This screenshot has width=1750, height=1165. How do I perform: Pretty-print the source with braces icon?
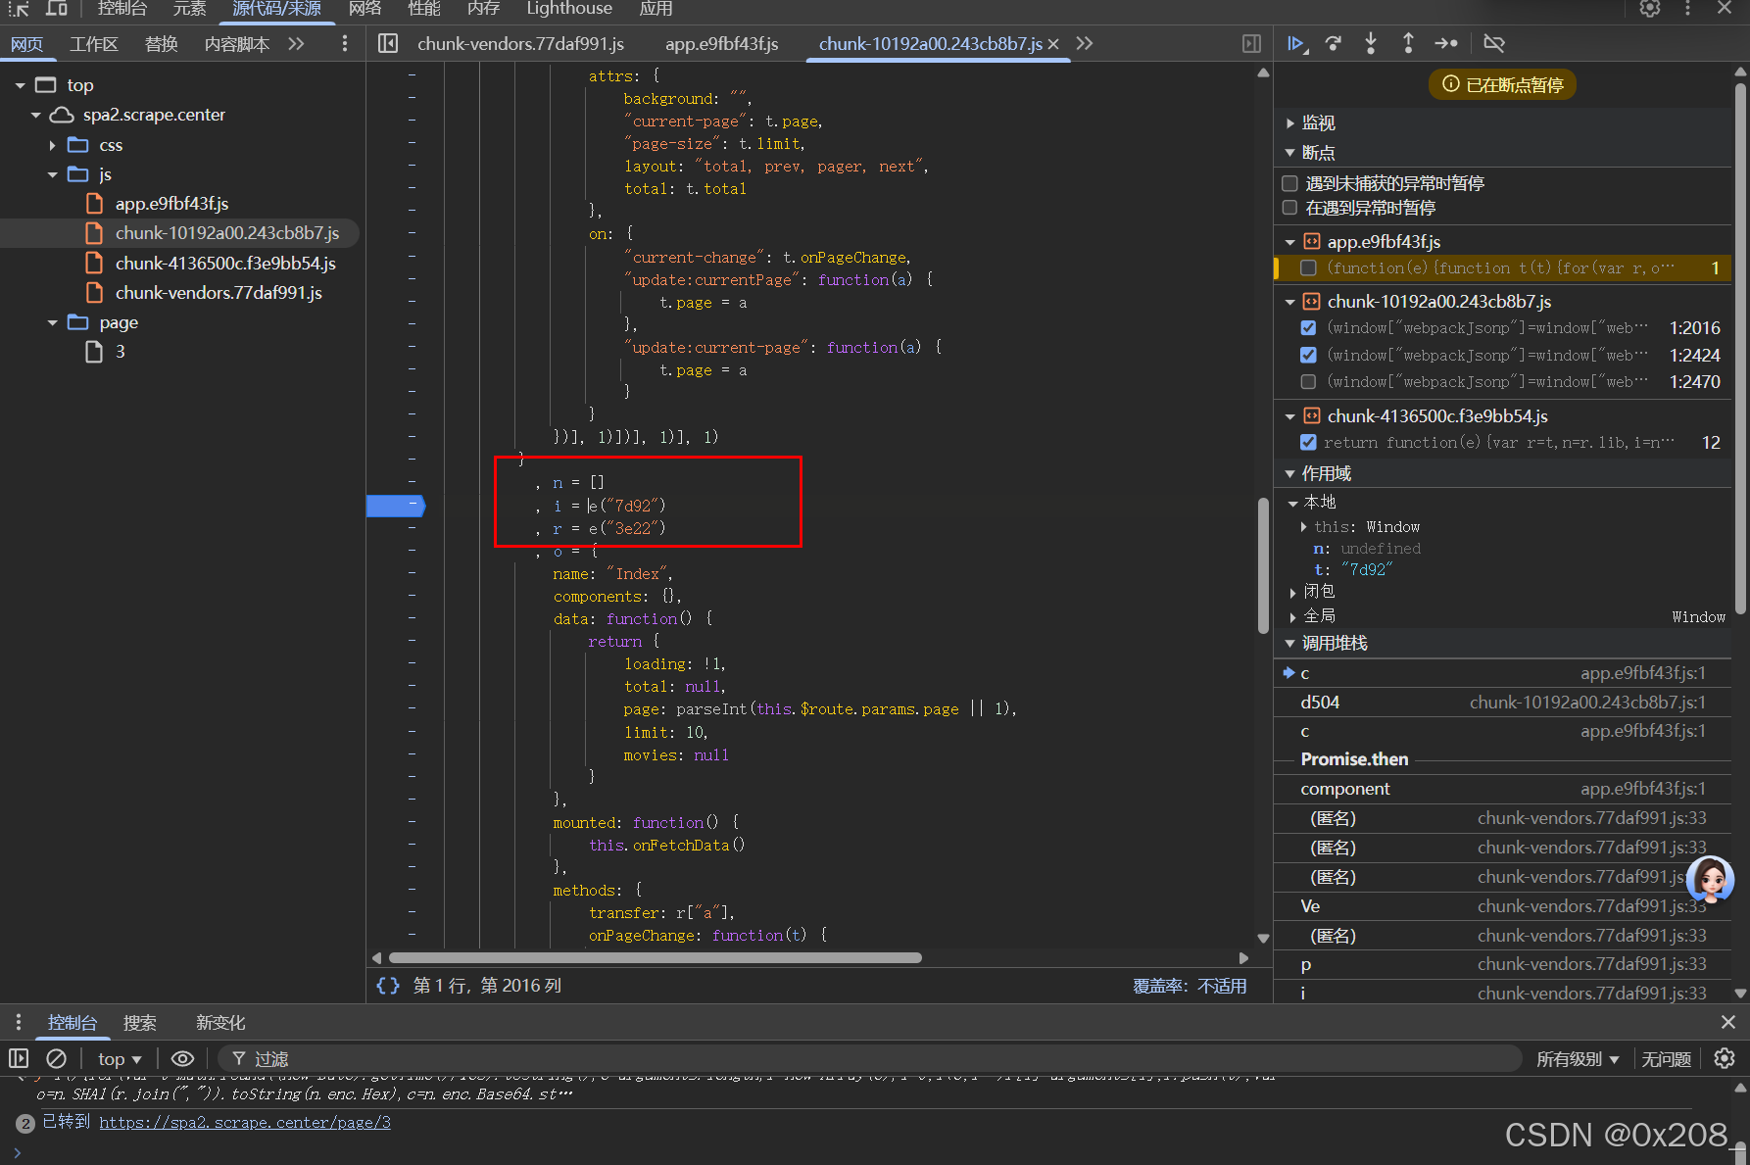tap(388, 986)
